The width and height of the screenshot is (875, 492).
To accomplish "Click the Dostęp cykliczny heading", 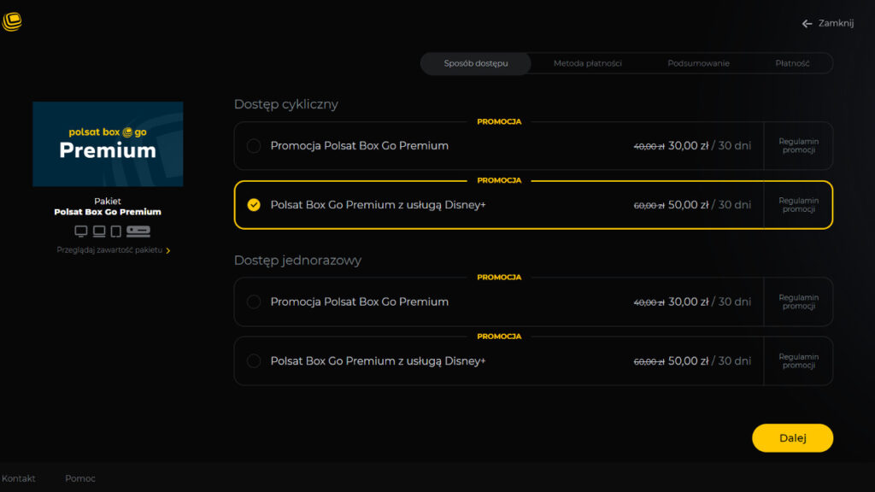I will tap(285, 104).
